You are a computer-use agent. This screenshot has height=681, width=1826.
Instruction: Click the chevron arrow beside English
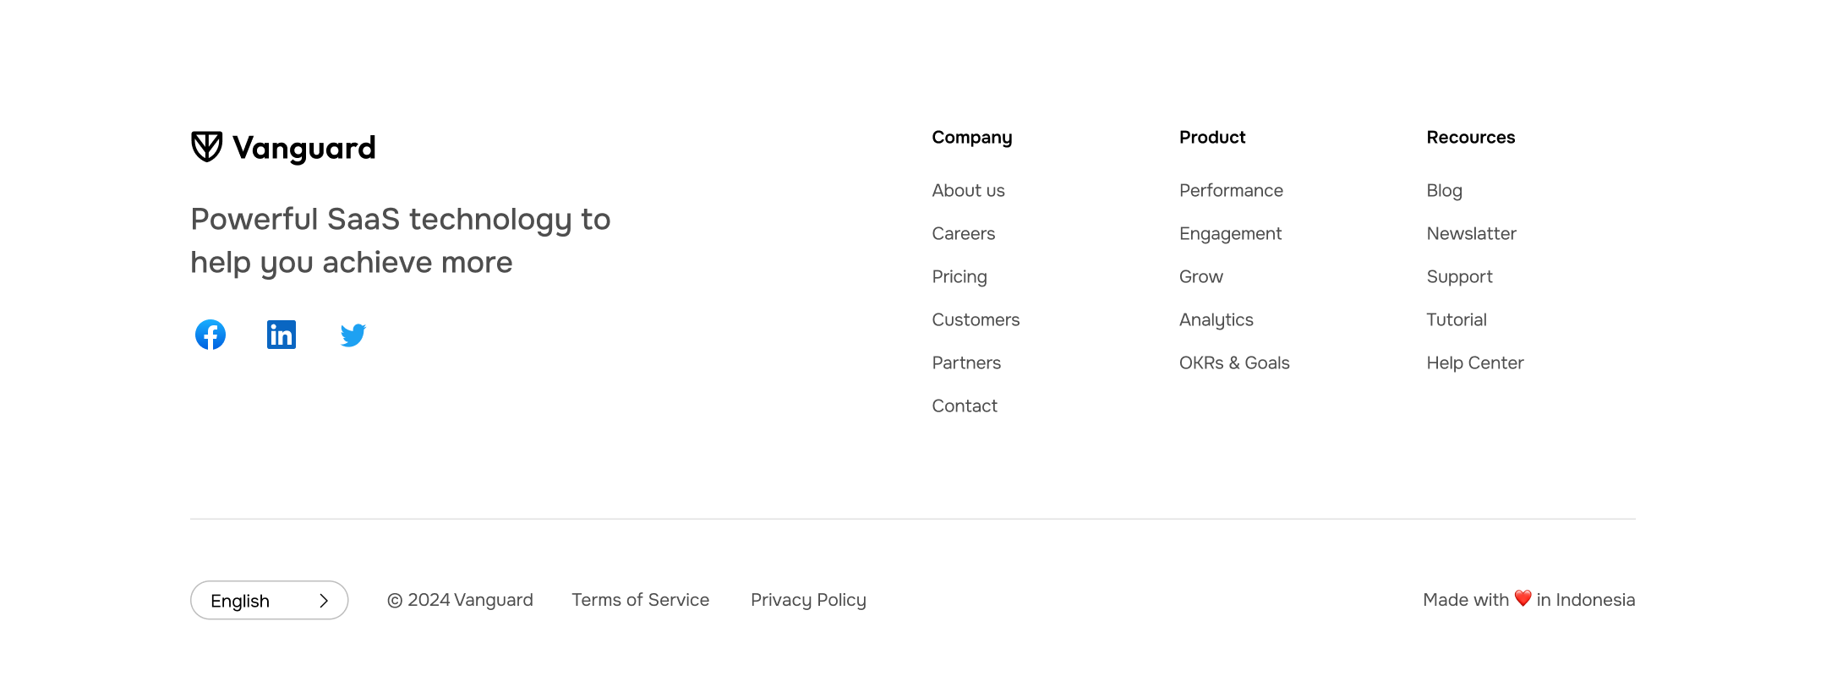[x=324, y=601]
